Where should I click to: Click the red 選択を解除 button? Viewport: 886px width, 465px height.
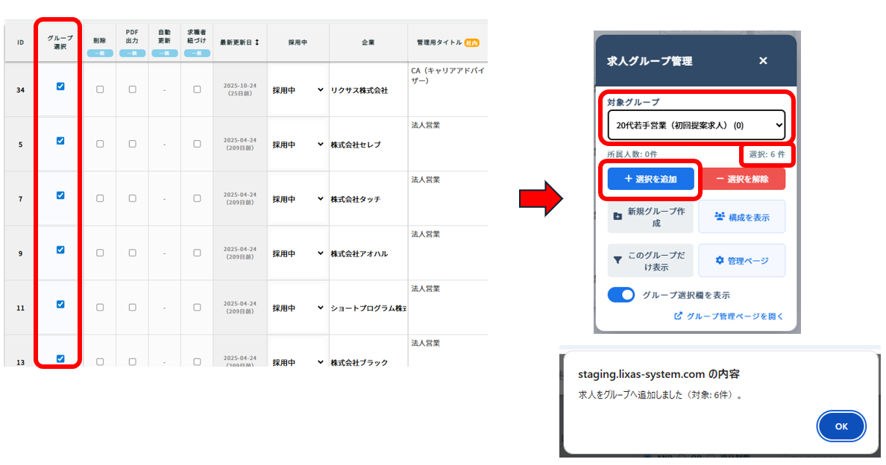click(x=744, y=179)
